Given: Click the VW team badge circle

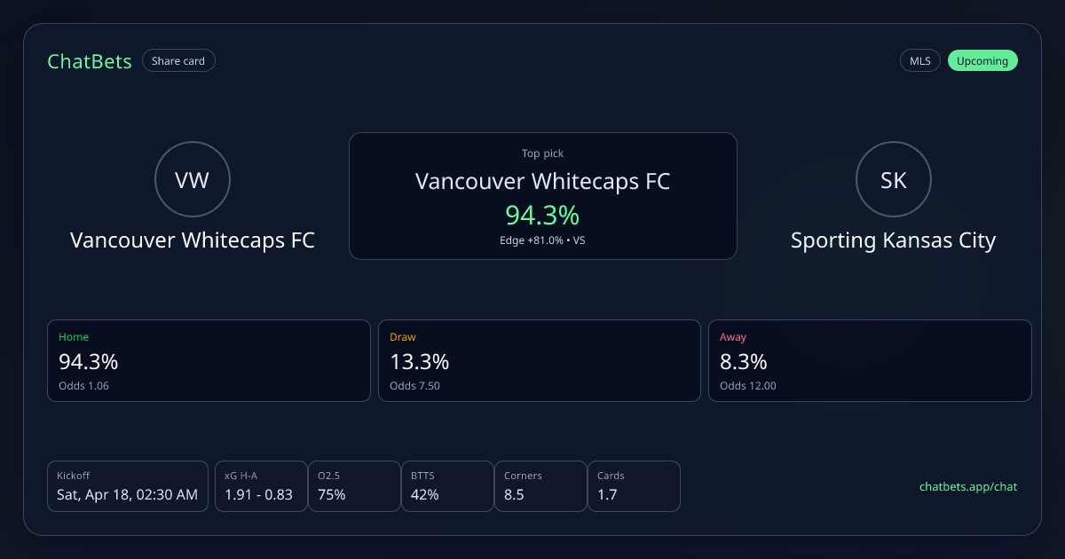Looking at the screenshot, I should point(193,180).
